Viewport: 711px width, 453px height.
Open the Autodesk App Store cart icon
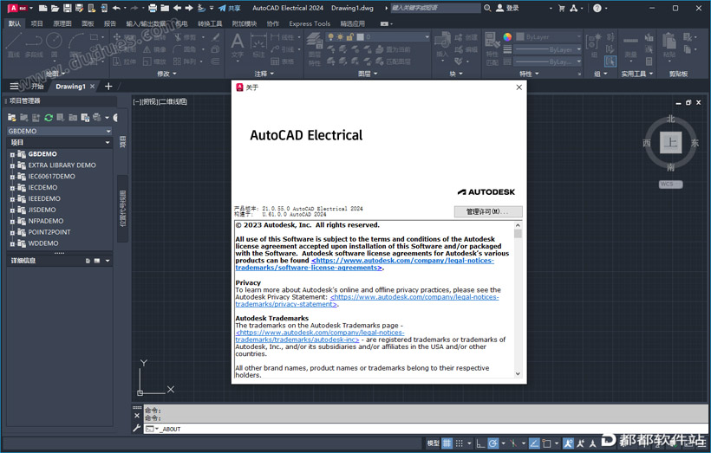561,8
